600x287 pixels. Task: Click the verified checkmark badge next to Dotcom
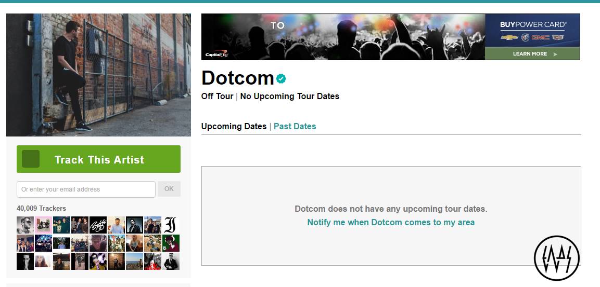[x=281, y=78]
